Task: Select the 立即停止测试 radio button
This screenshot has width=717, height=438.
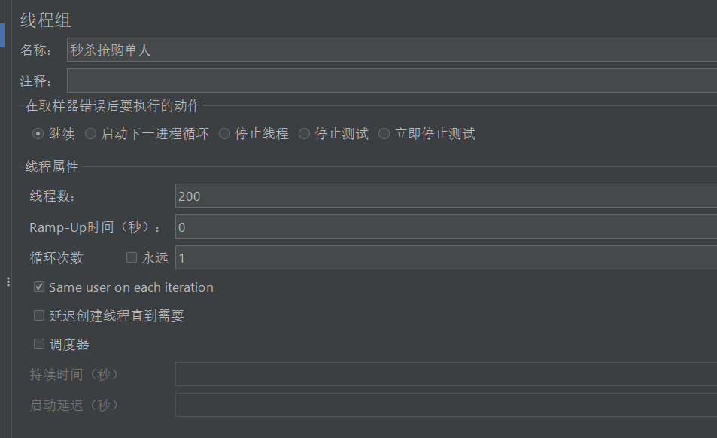Action: 384,133
